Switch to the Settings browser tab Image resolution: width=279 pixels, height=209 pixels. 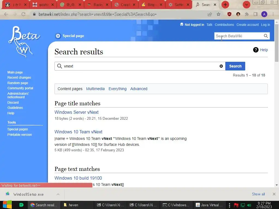click(179, 5)
